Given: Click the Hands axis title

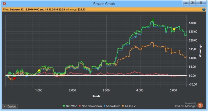Looking at the screenshot, I should pyautogui.click(x=96, y=96).
